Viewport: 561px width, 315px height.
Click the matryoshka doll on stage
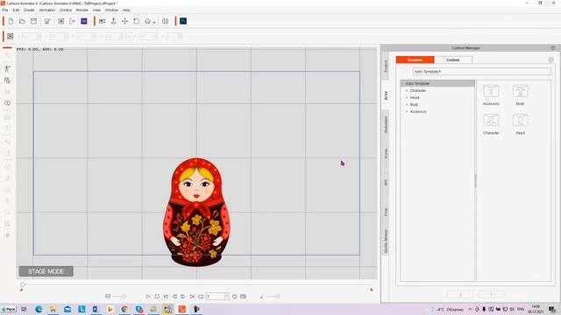[x=196, y=213]
